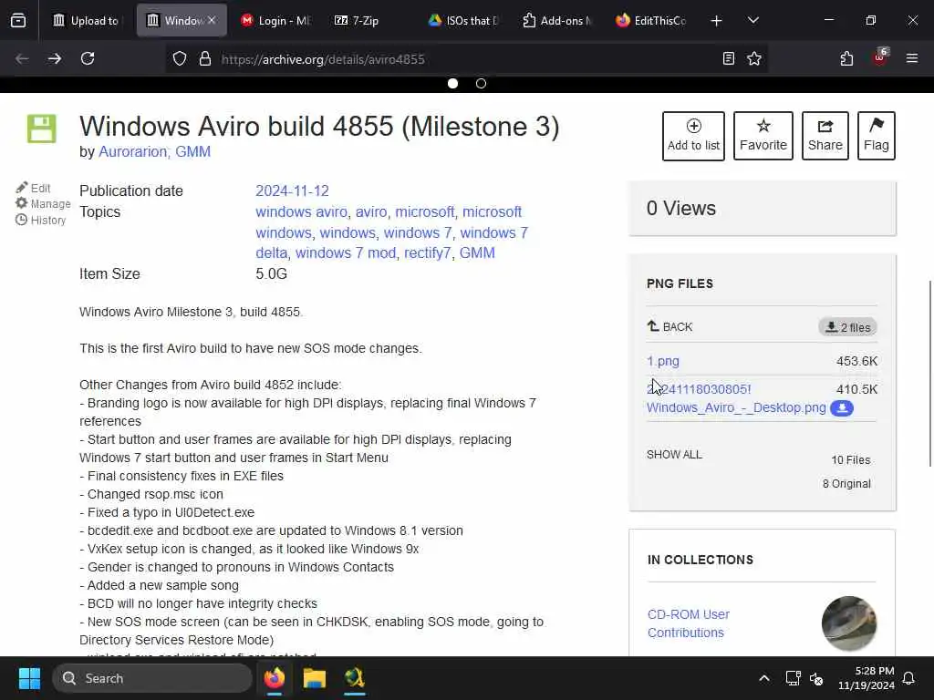View site security padlock information
The height and width of the screenshot is (700, 934).
(x=205, y=59)
